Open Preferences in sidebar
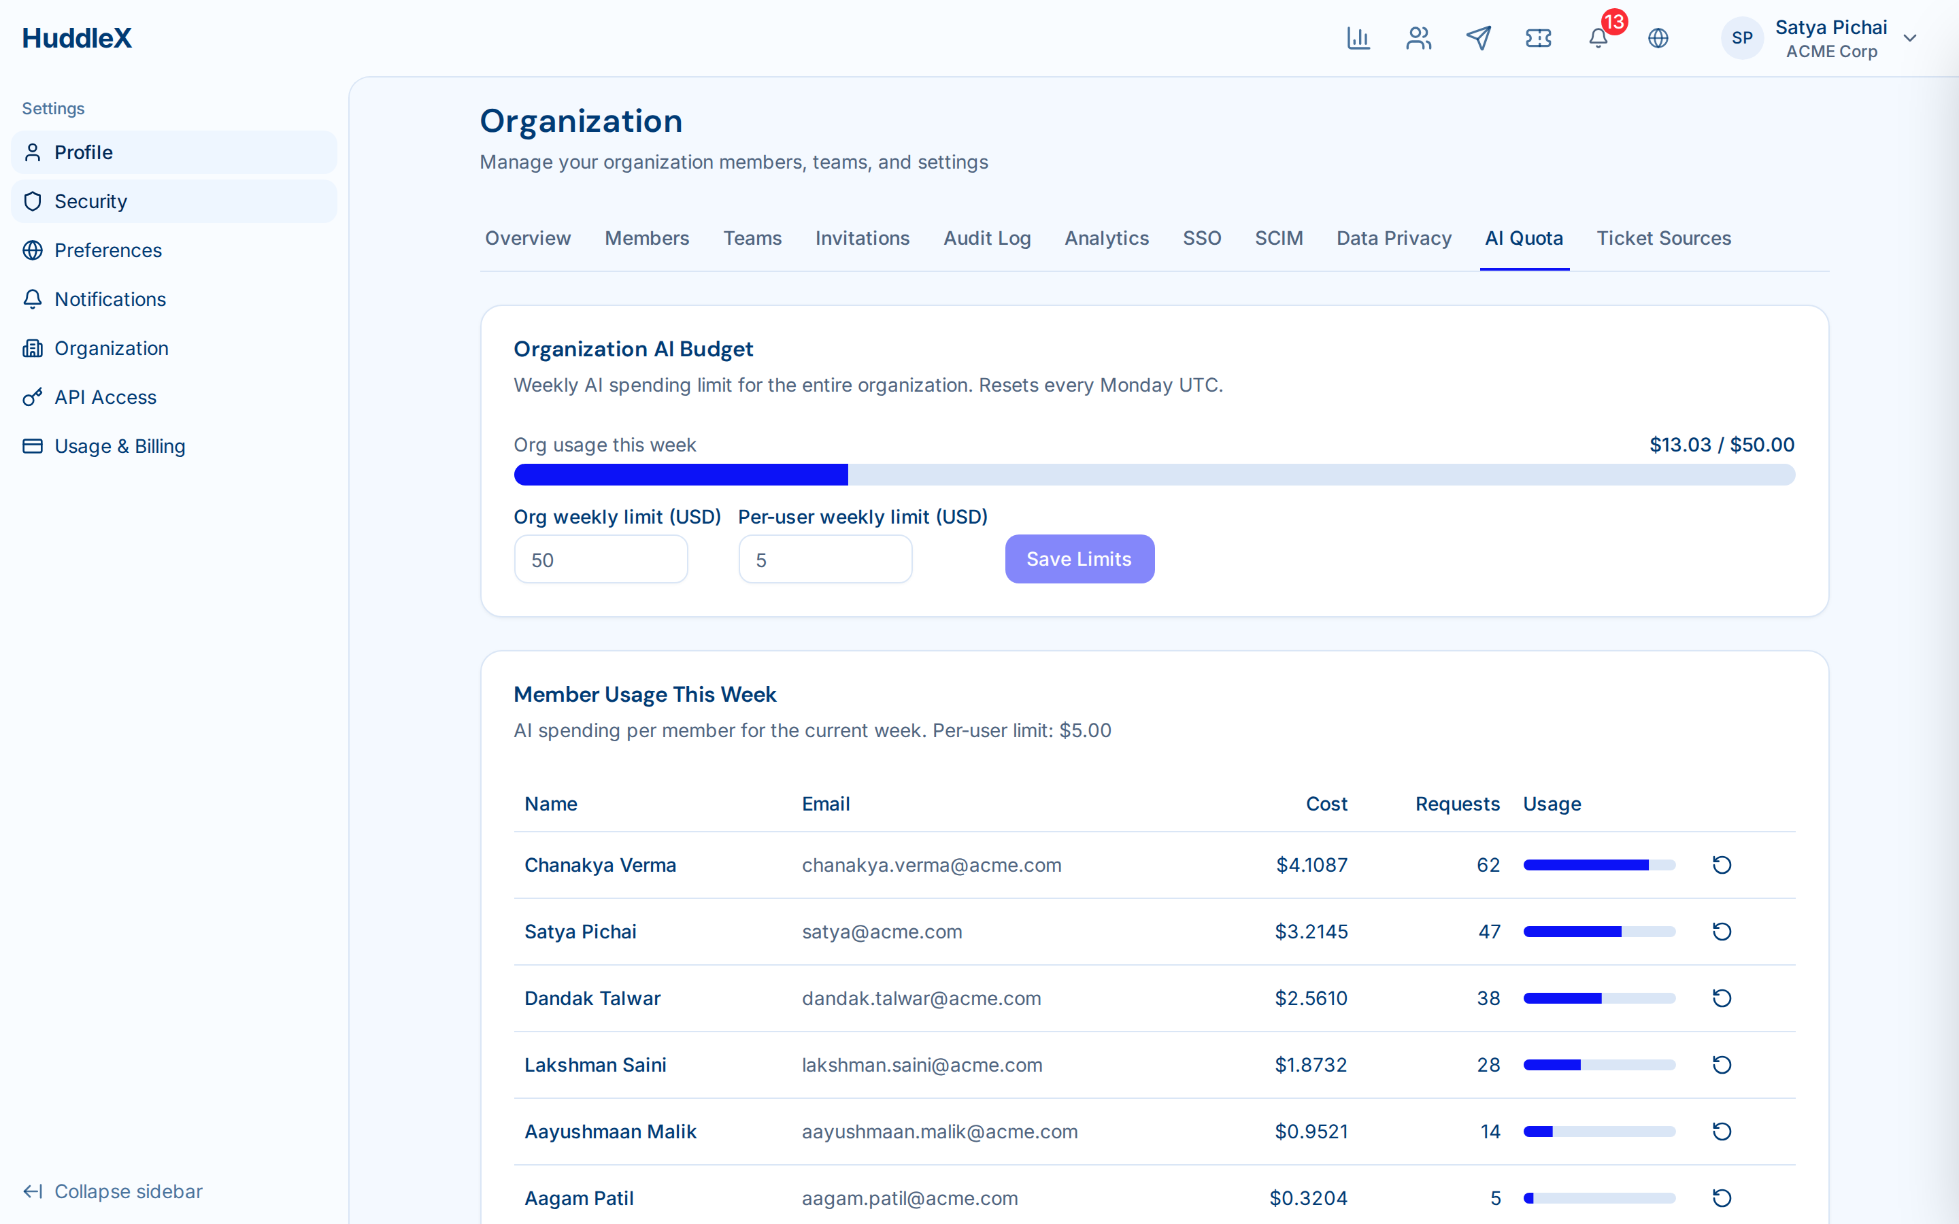Image resolution: width=1959 pixels, height=1224 pixels. (x=174, y=250)
